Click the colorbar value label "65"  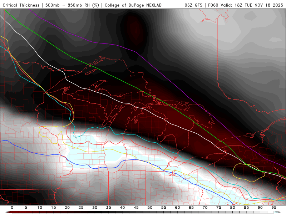191,208
